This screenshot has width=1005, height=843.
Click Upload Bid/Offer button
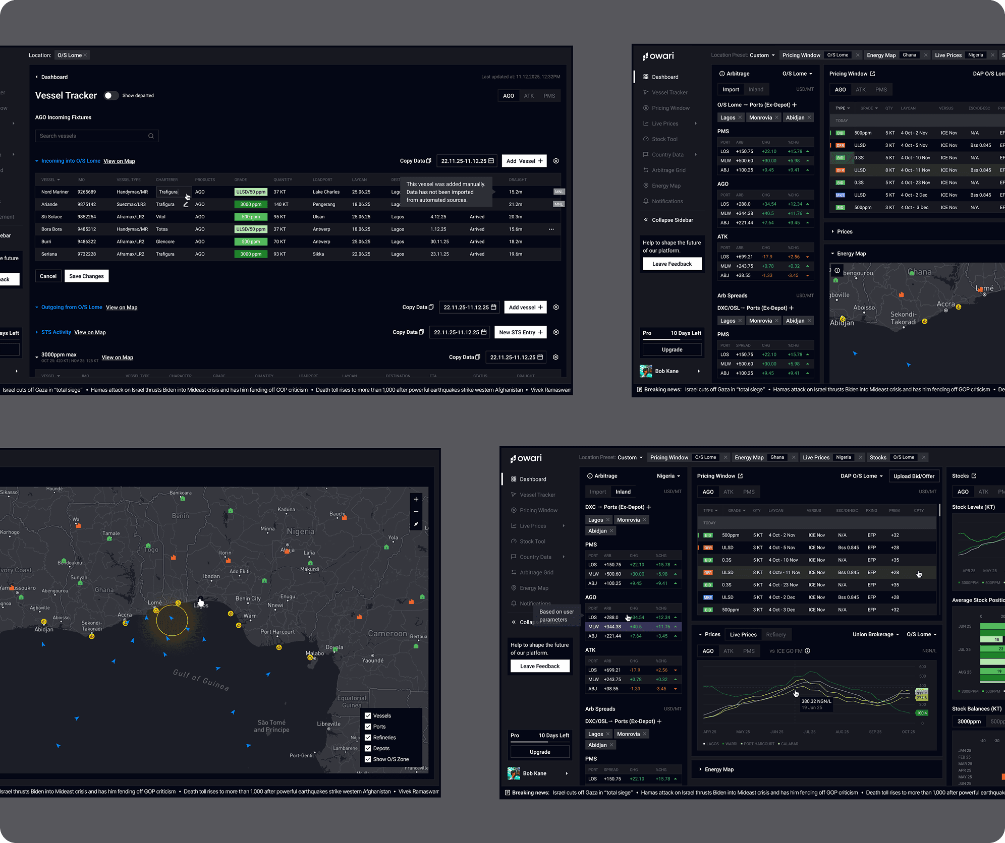click(914, 476)
